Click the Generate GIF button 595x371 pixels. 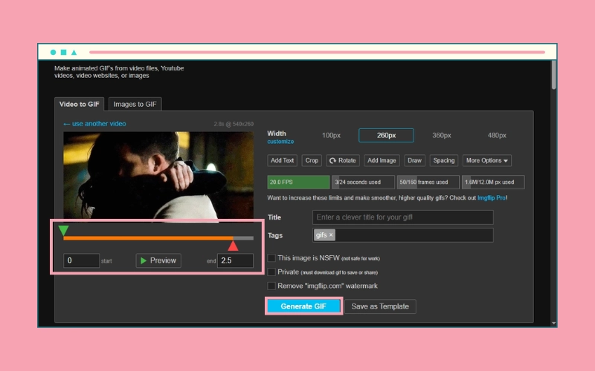click(304, 306)
